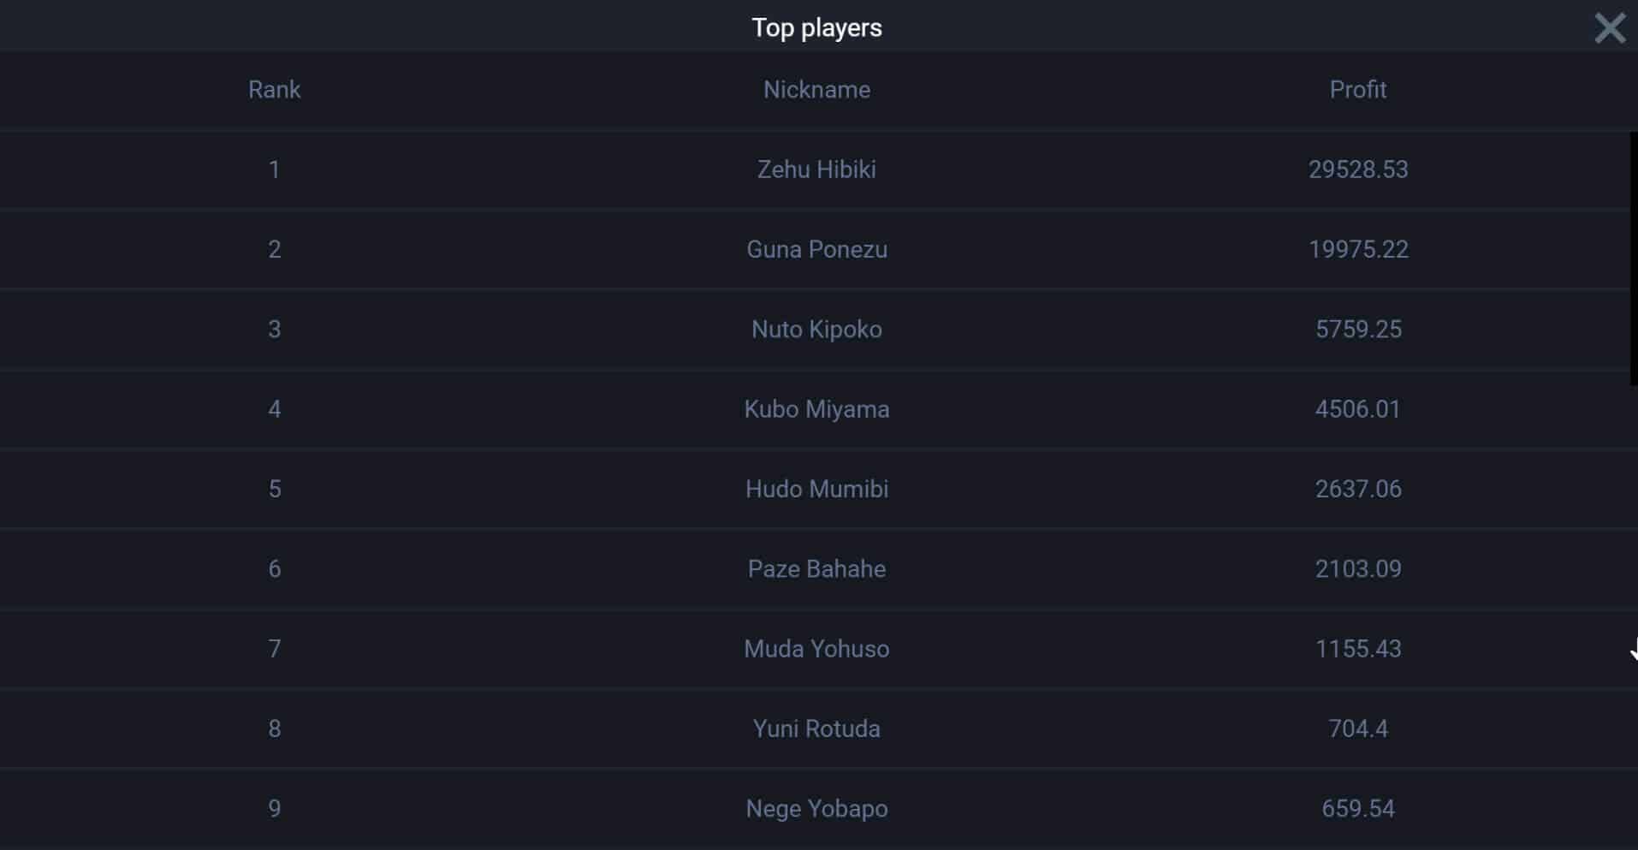This screenshot has width=1638, height=850.
Task: Click the vertical scrollbar thumb
Action: (1633, 257)
